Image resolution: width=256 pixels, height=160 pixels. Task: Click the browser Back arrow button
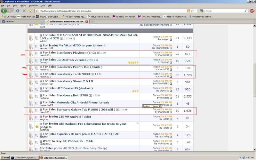4,11
